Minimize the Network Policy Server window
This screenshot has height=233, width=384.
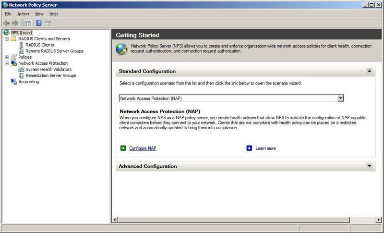pyautogui.click(x=366, y=5)
